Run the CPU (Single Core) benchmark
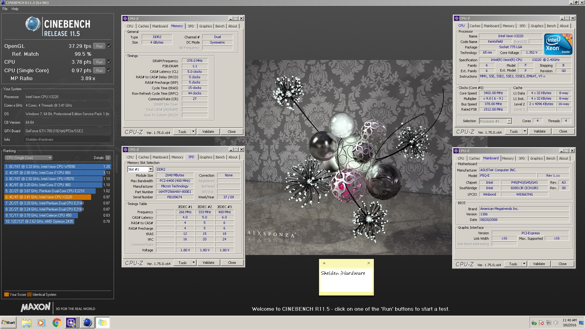585x329 pixels. 99,71
